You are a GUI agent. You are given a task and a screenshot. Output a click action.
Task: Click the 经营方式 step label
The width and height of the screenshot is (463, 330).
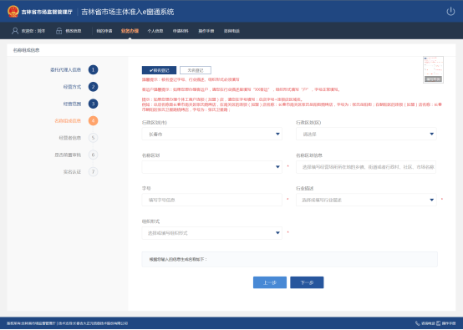coord(72,87)
